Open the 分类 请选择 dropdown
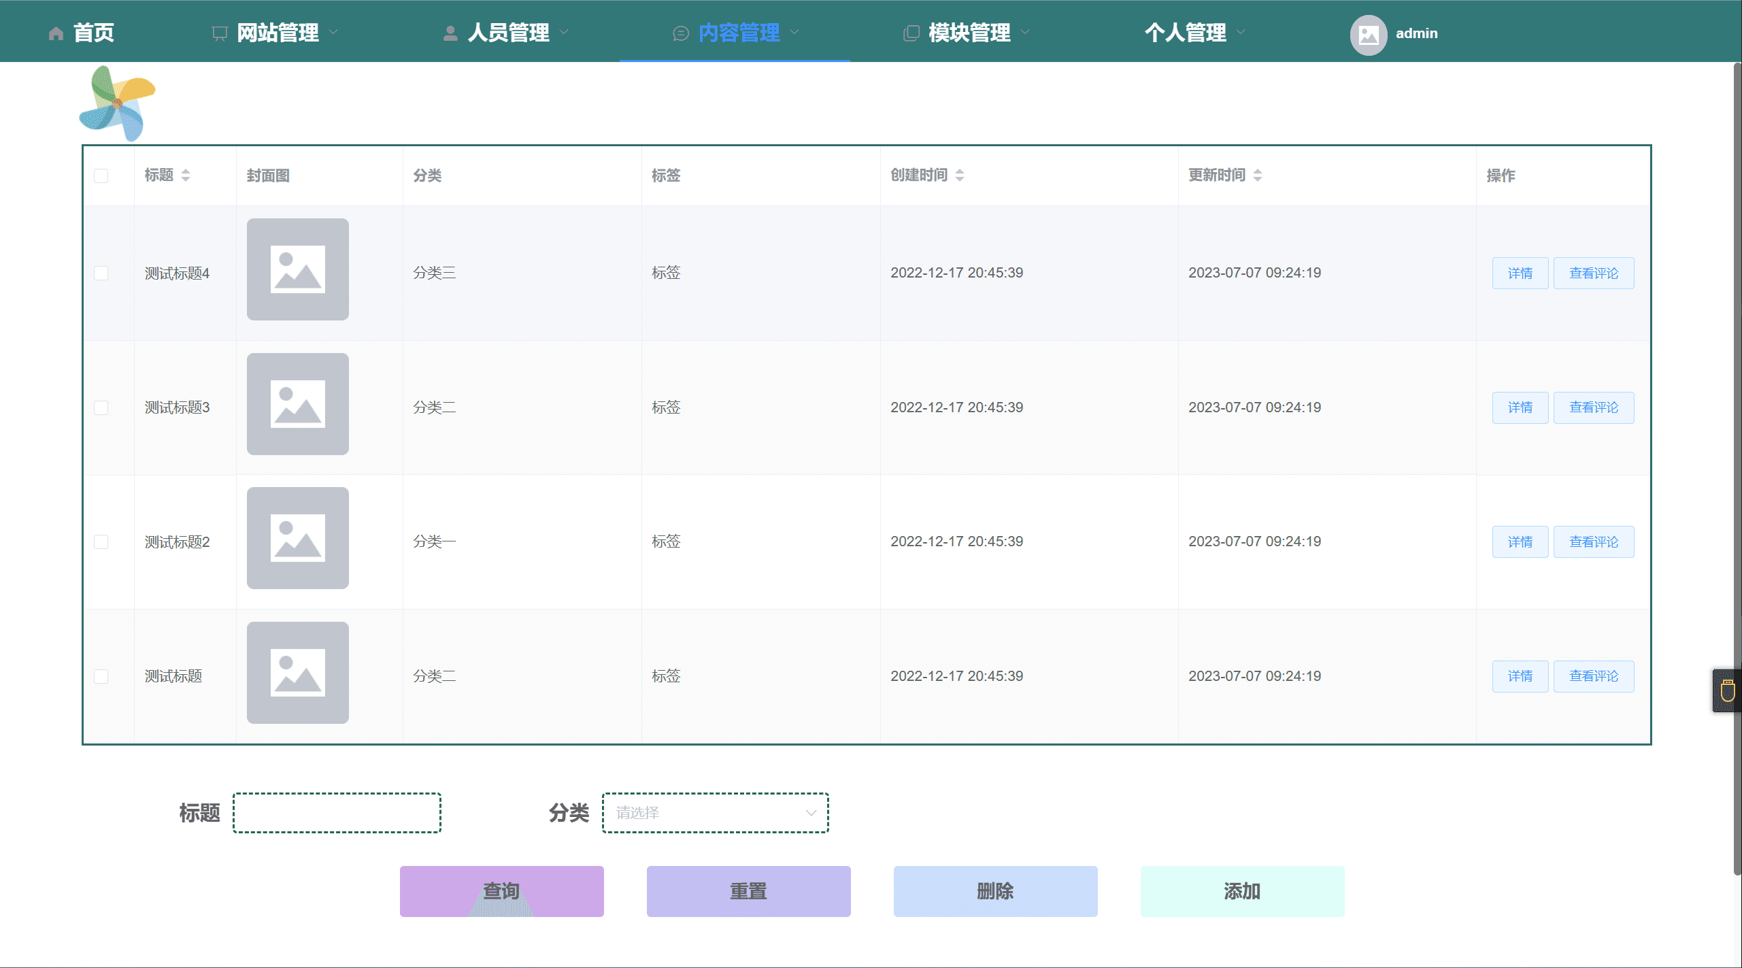1742x968 pixels. [714, 813]
